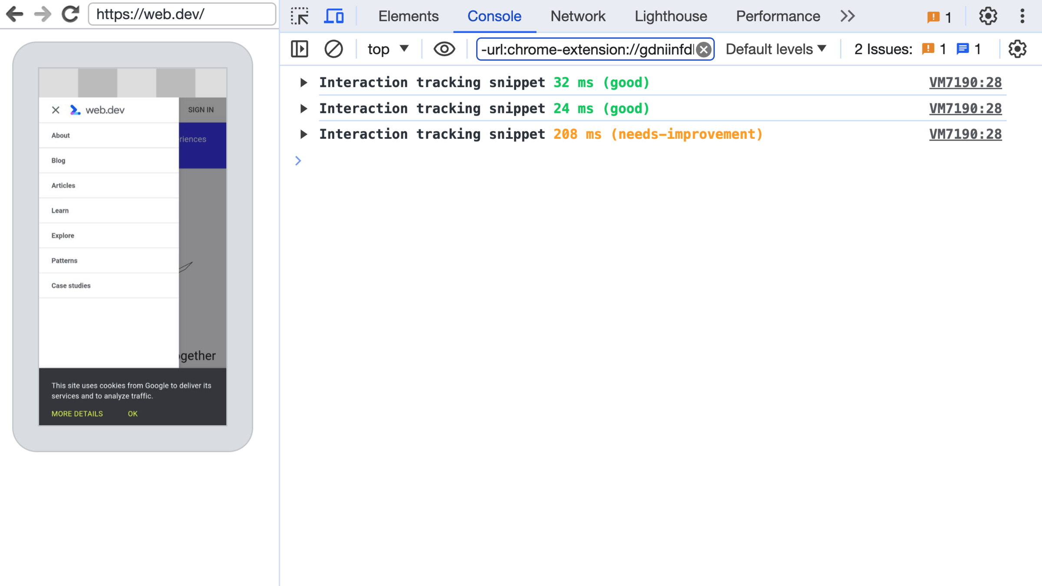Switch to the Network tab
This screenshot has width=1042, height=586.
(x=578, y=16)
